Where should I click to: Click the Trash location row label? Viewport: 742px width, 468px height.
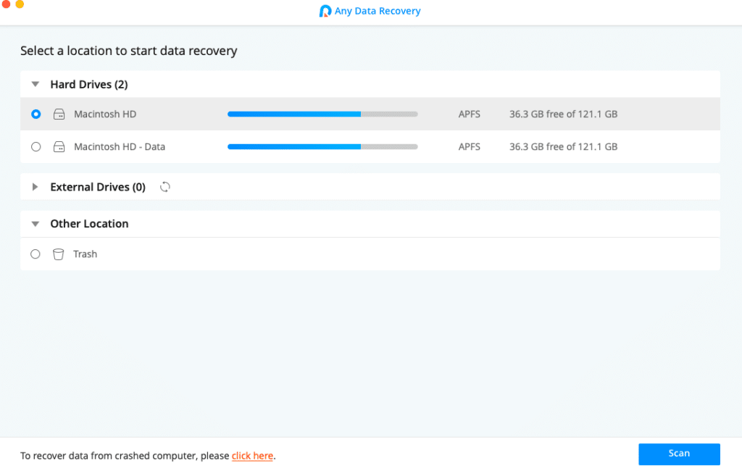click(x=86, y=254)
